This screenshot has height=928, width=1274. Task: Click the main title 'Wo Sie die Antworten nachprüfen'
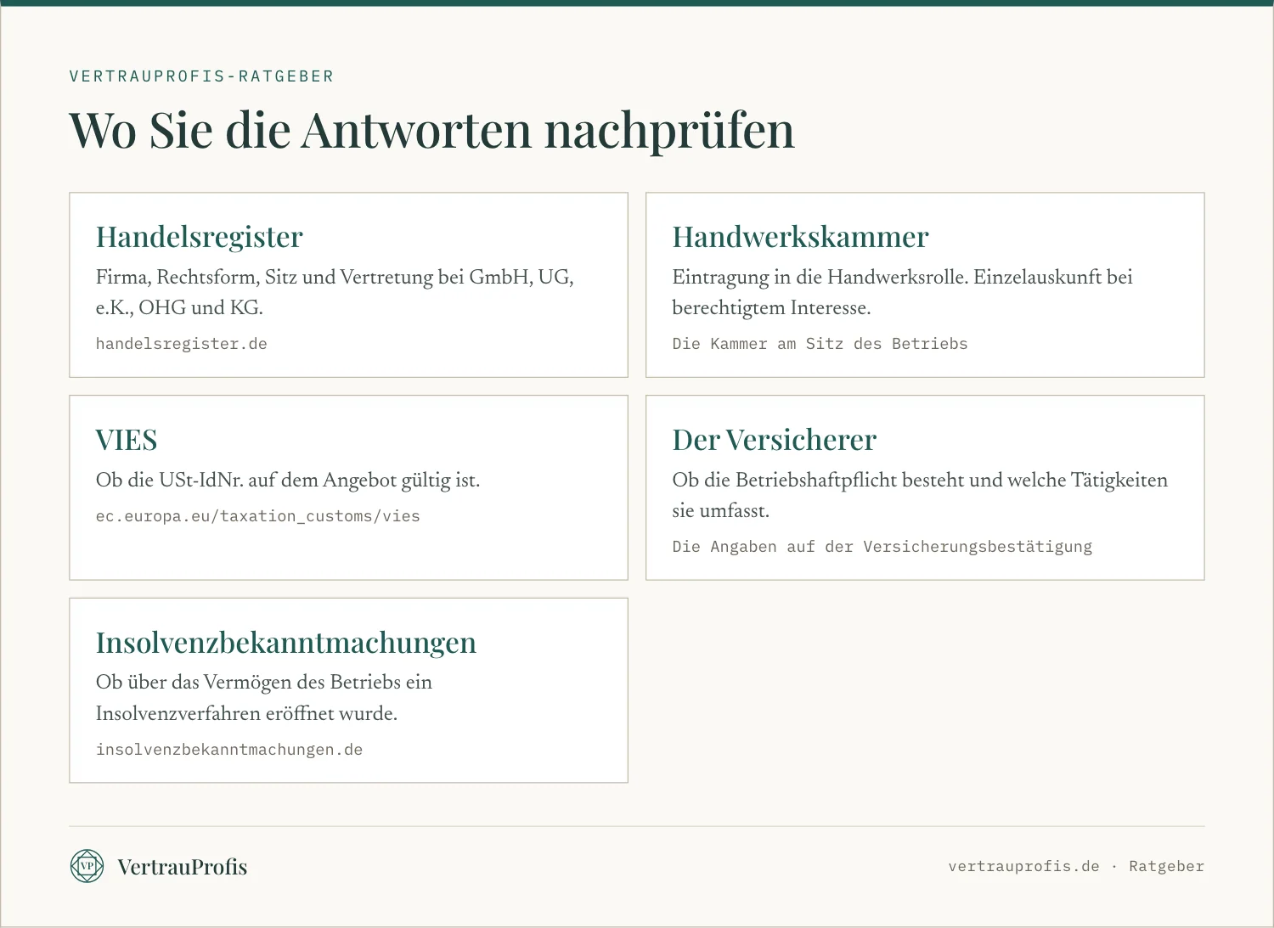[x=432, y=130]
